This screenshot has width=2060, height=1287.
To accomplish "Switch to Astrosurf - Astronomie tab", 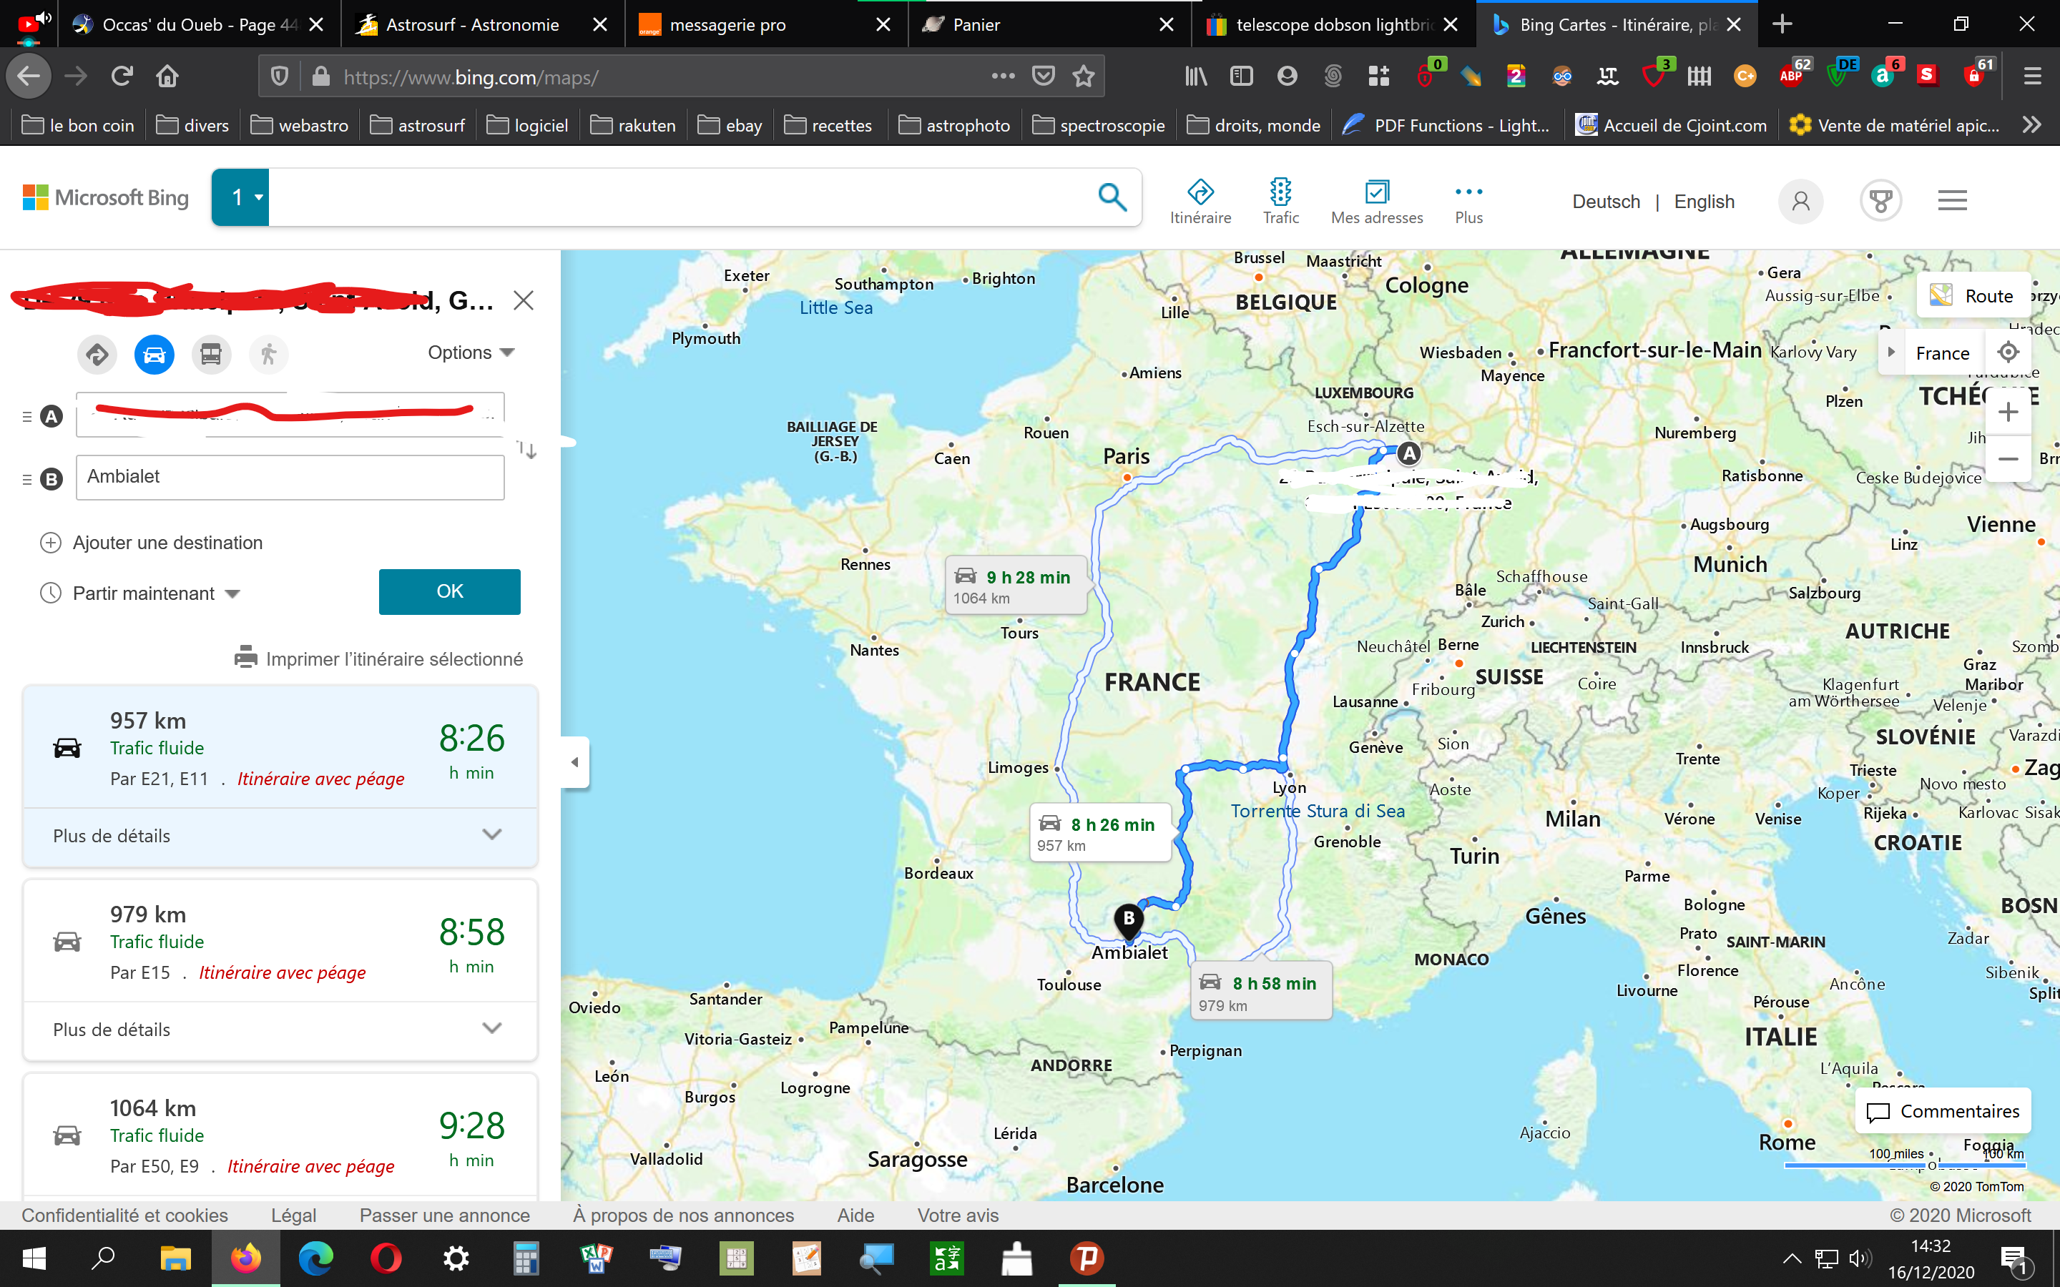I will point(472,25).
